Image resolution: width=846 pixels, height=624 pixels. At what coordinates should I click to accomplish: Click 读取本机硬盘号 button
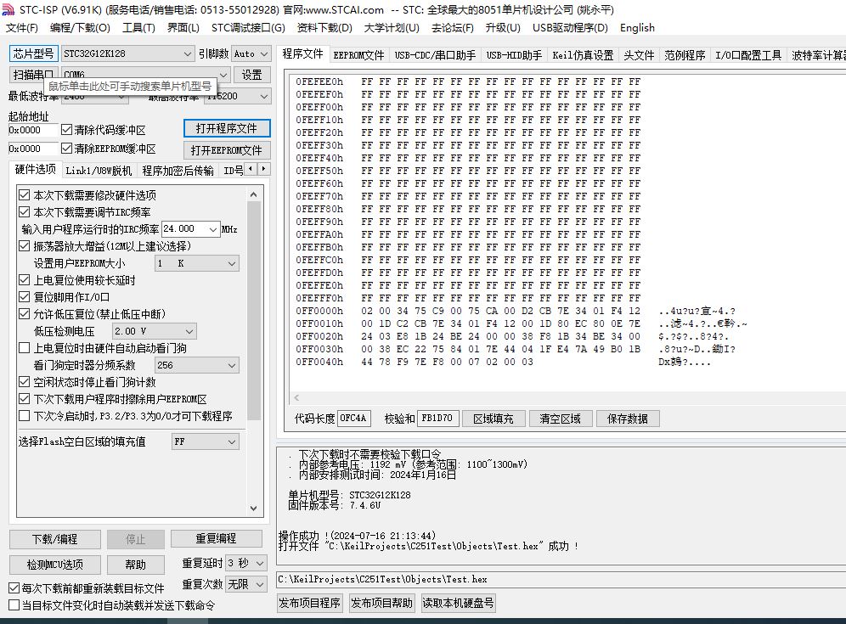point(458,603)
